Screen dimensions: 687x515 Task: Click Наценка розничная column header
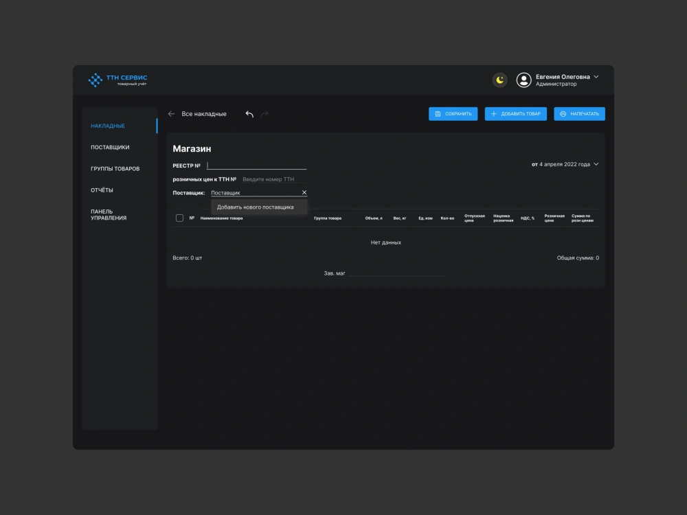[503, 218]
